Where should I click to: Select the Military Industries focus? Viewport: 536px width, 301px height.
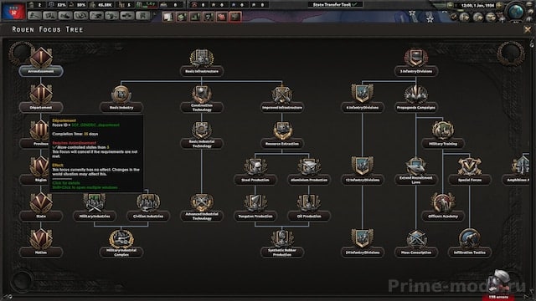point(95,207)
